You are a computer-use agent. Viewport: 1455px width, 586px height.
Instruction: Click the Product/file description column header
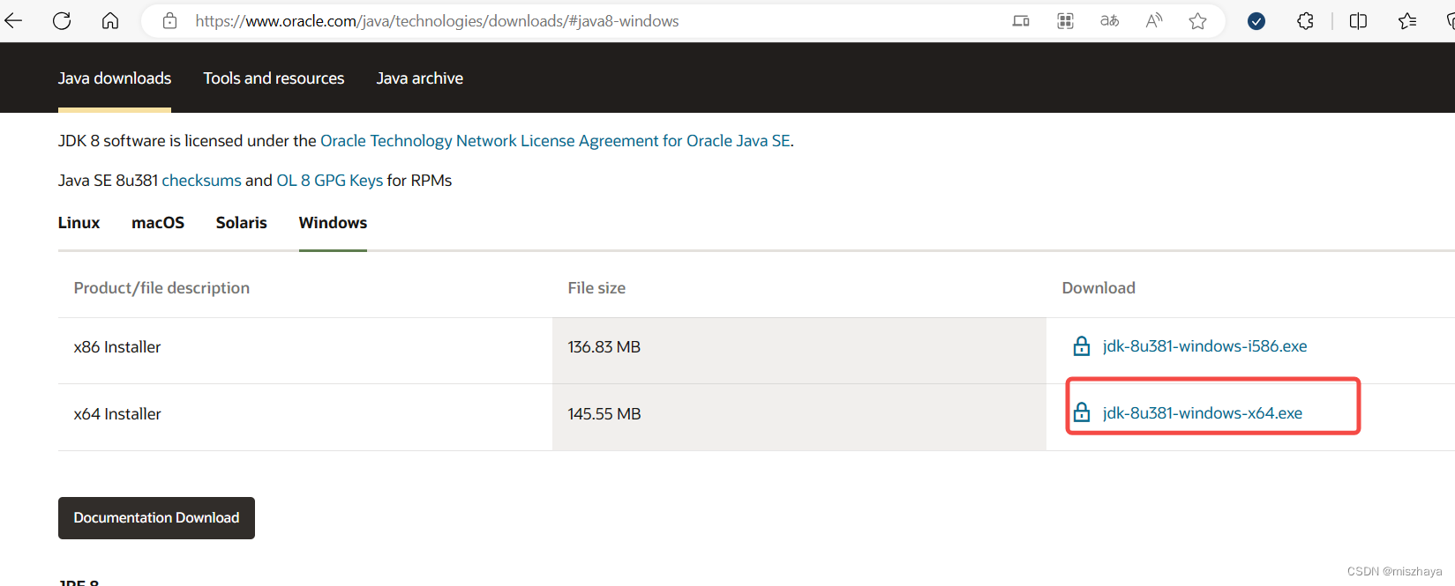point(161,288)
